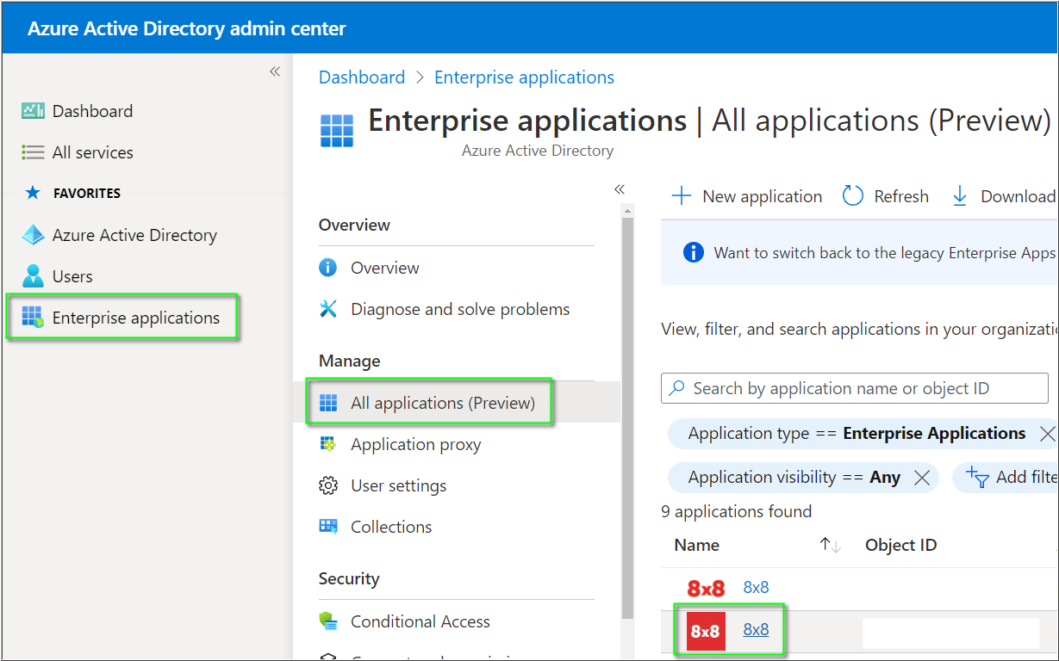Open second highlighted 8x8 application link
This screenshot has height=661, width=1059.
(756, 629)
